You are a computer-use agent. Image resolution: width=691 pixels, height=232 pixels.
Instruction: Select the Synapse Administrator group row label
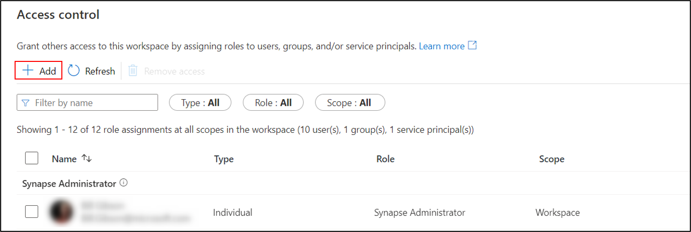tap(69, 184)
